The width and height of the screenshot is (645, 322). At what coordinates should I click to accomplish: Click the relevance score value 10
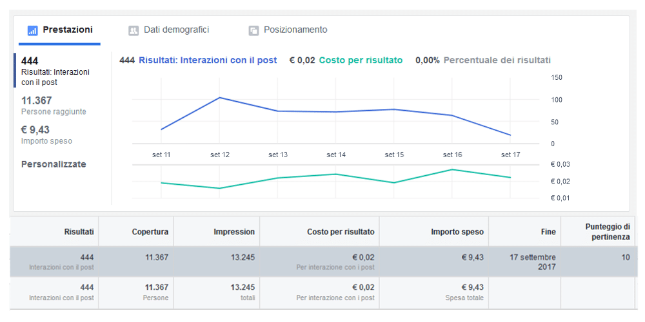coord(626,258)
